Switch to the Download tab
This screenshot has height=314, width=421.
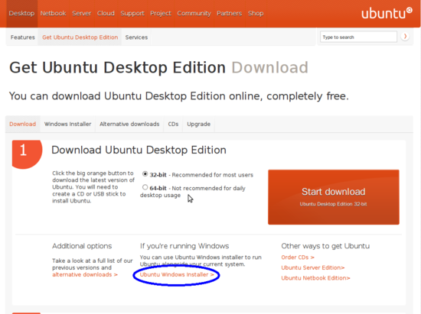coord(23,124)
